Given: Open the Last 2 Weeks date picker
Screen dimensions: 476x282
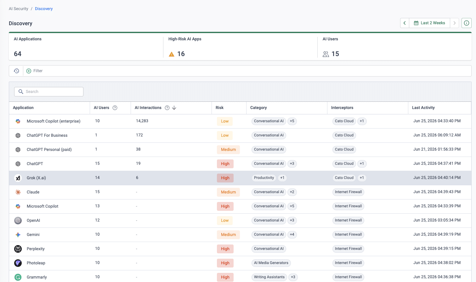Looking at the screenshot, I should tap(429, 23).
